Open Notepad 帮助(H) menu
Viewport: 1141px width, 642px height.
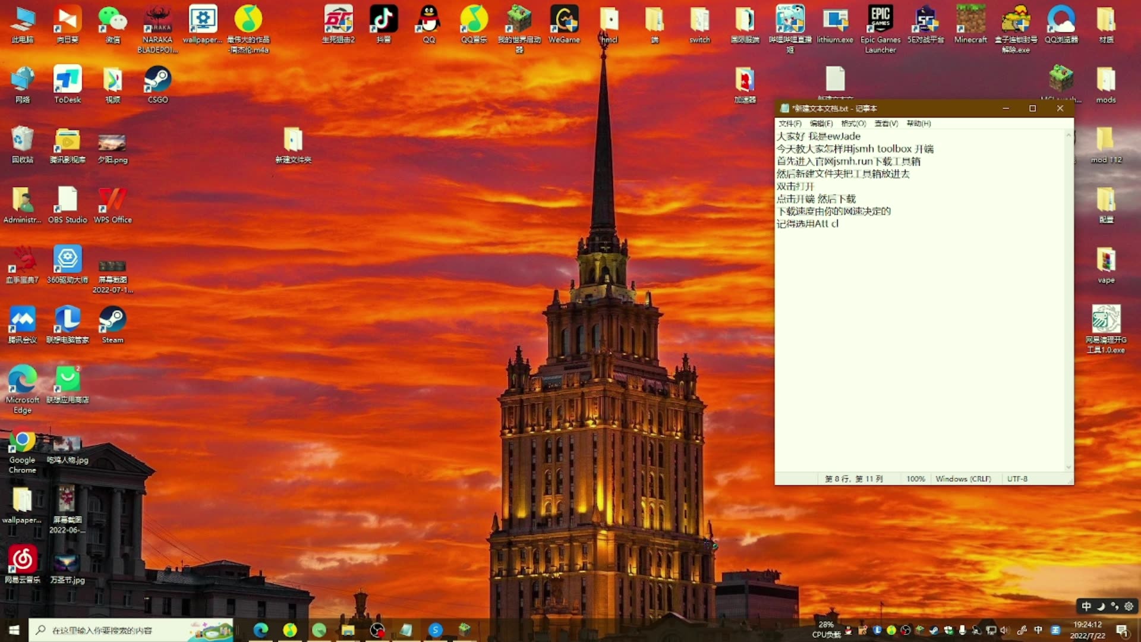(x=919, y=124)
